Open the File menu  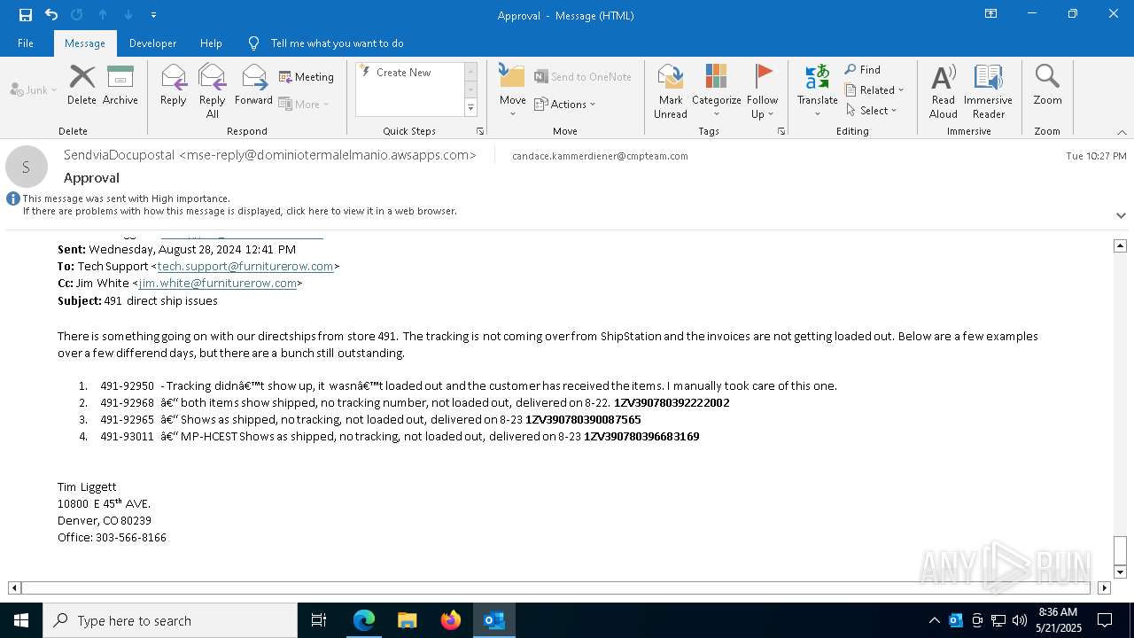coord(26,43)
